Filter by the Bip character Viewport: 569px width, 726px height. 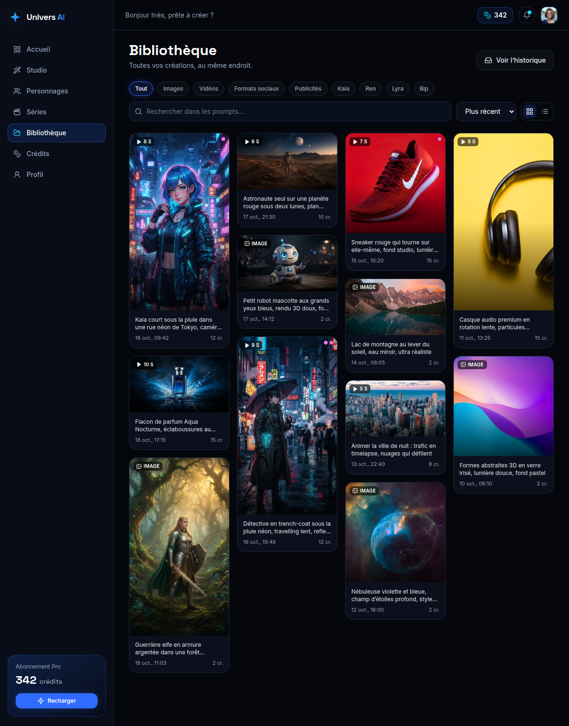424,89
